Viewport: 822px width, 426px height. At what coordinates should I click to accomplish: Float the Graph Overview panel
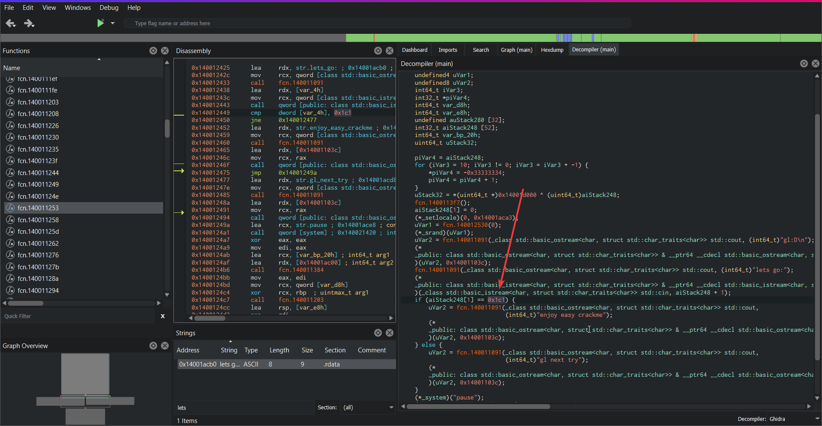tap(153, 346)
